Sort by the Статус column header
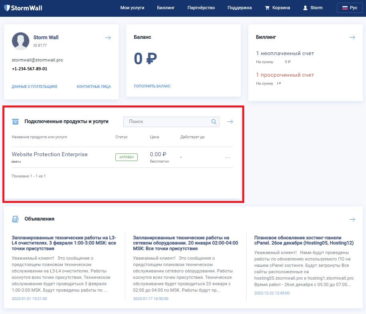Screen dimensions: 366x314 click(121, 137)
